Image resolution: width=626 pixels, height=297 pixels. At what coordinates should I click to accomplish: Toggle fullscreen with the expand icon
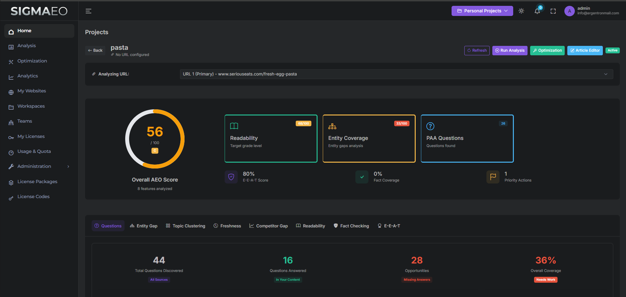coord(553,11)
